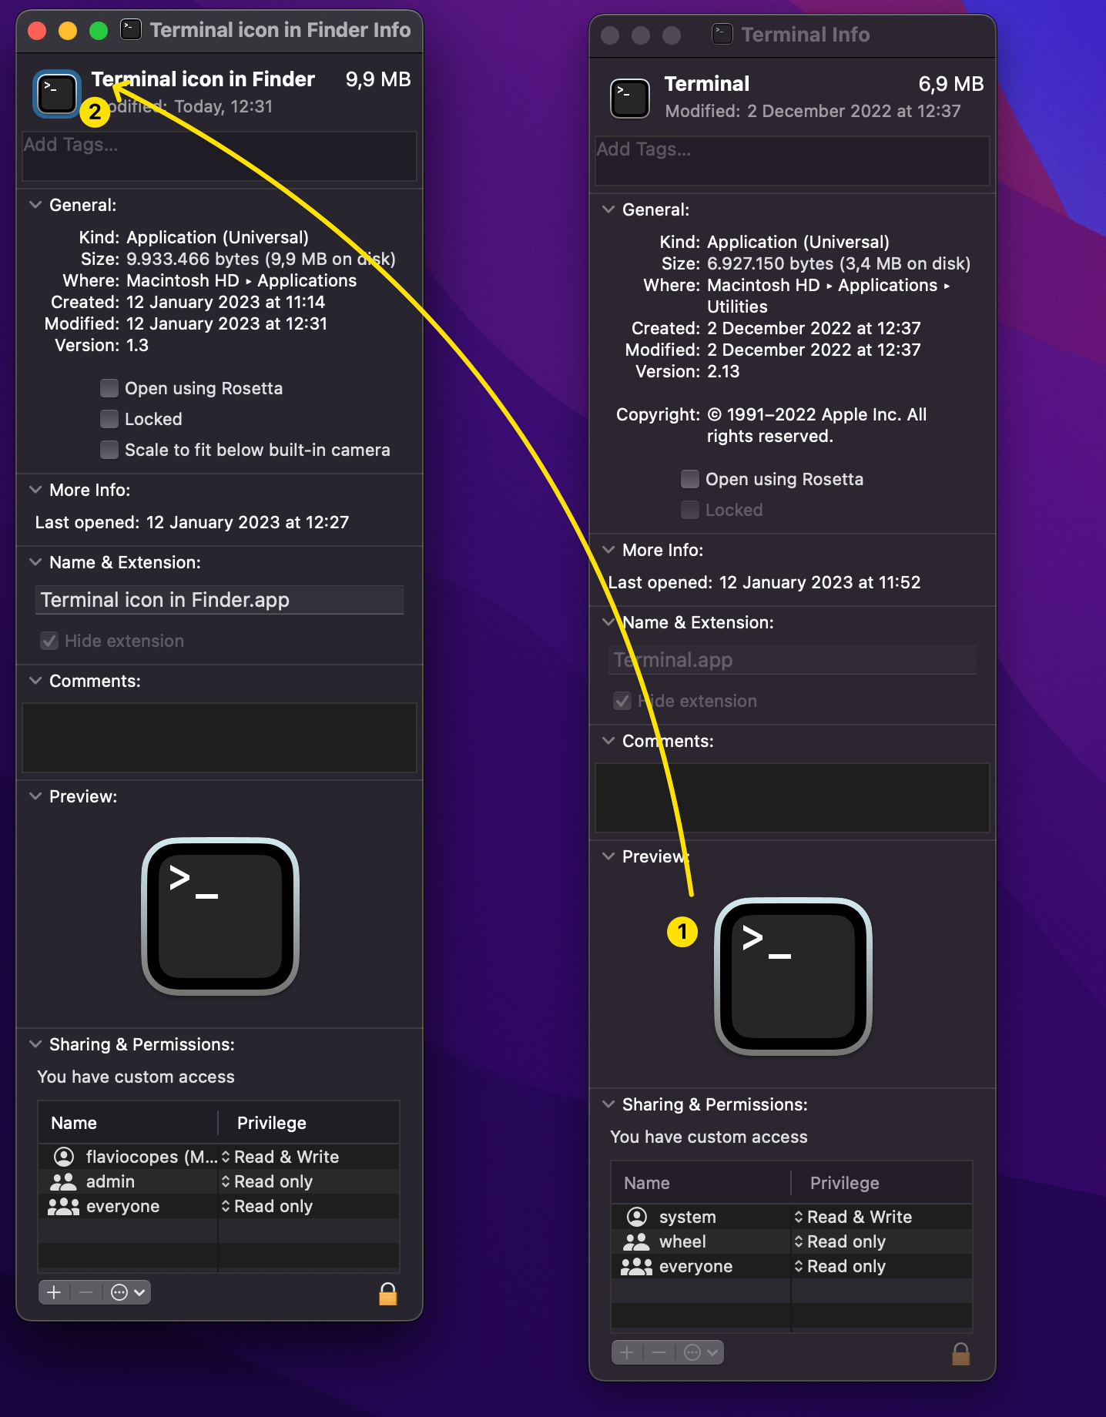Toggle the Locked checkbox in the left window
Screen dimensions: 1106x1417
tap(110, 419)
